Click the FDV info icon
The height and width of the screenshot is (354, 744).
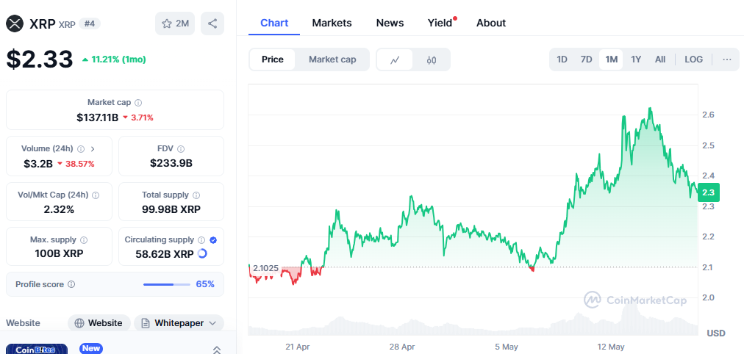coord(181,149)
